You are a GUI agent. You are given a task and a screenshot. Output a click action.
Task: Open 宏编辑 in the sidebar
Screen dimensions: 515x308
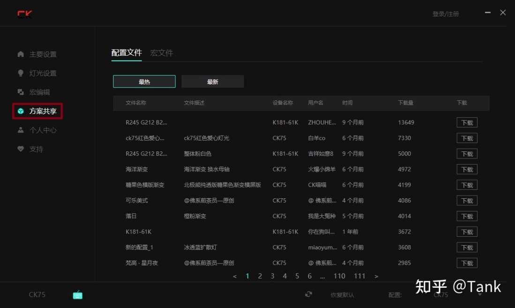point(39,92)
